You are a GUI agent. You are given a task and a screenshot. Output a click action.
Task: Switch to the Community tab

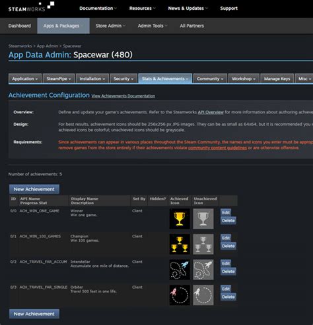[x=210, y=78]
